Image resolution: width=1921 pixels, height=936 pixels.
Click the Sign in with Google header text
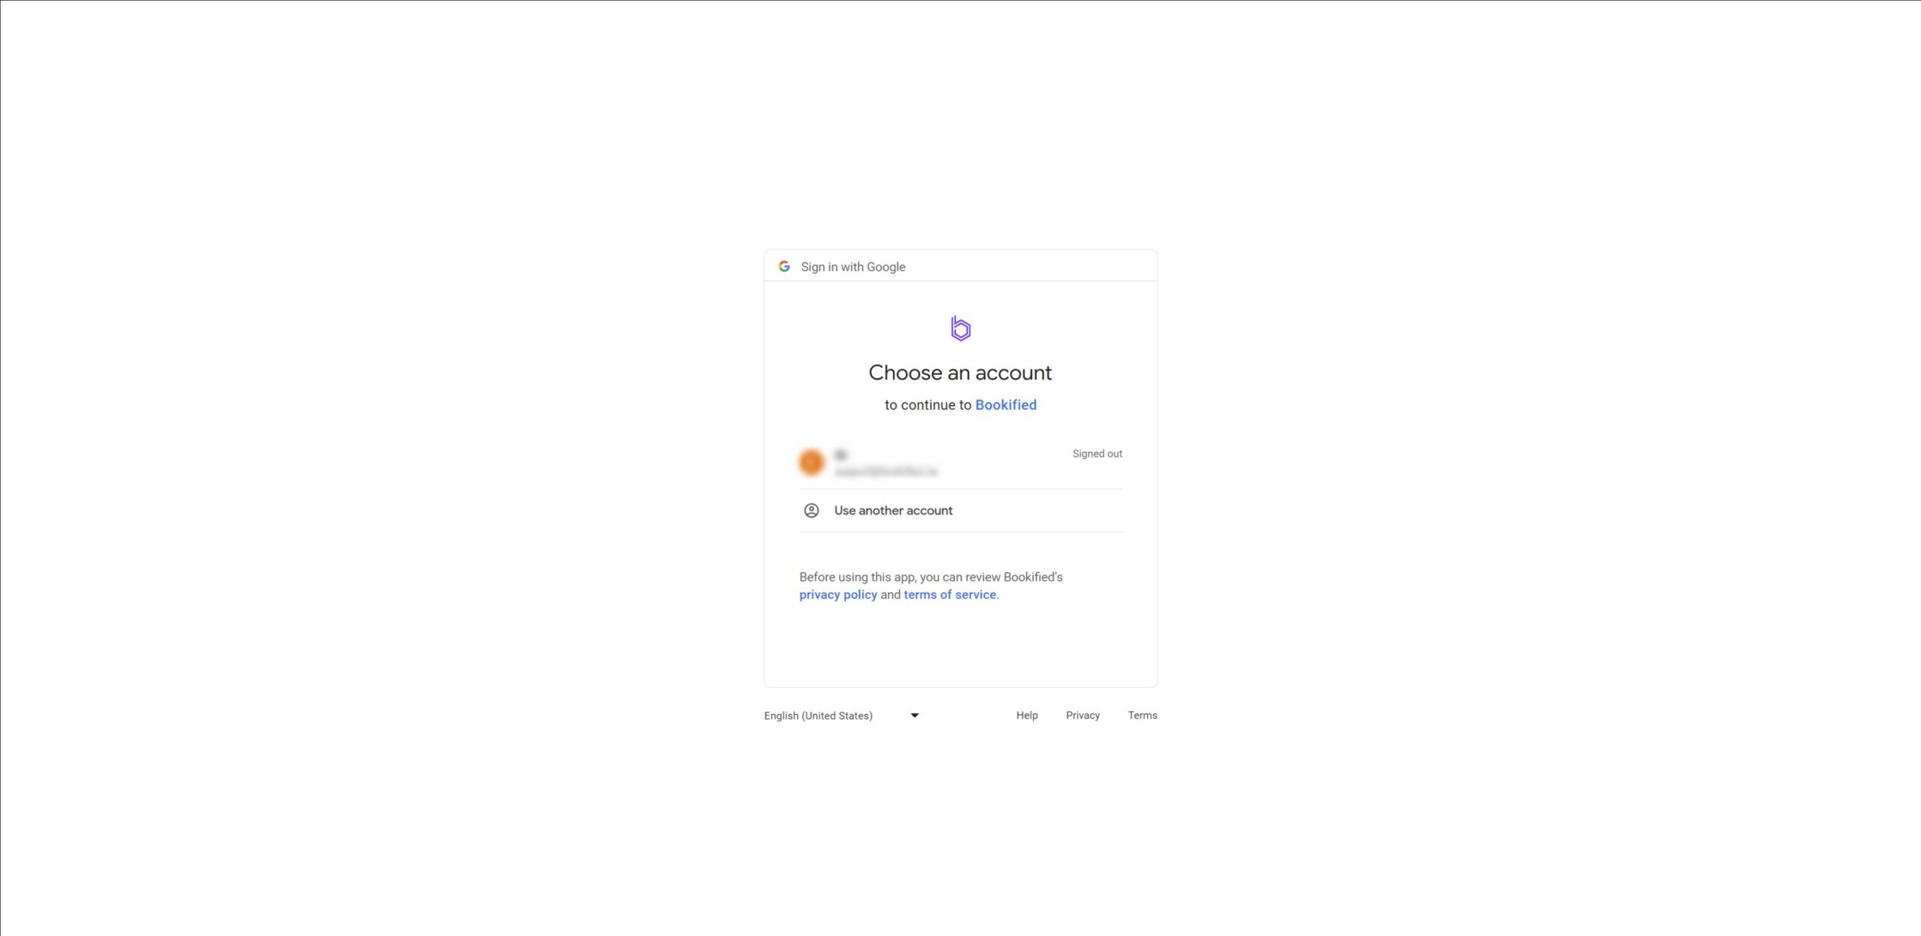pos(853,267)
